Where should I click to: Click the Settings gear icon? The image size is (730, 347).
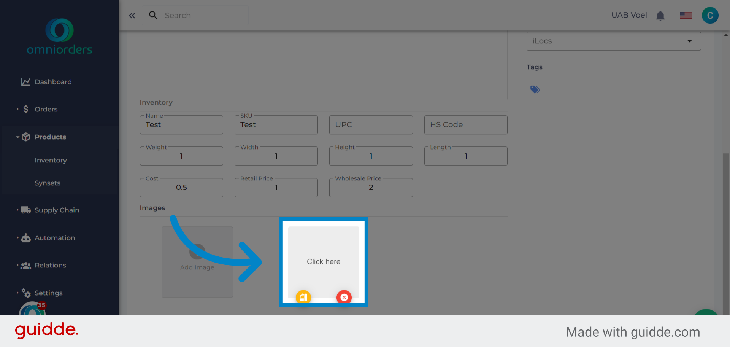click(25, 293)
